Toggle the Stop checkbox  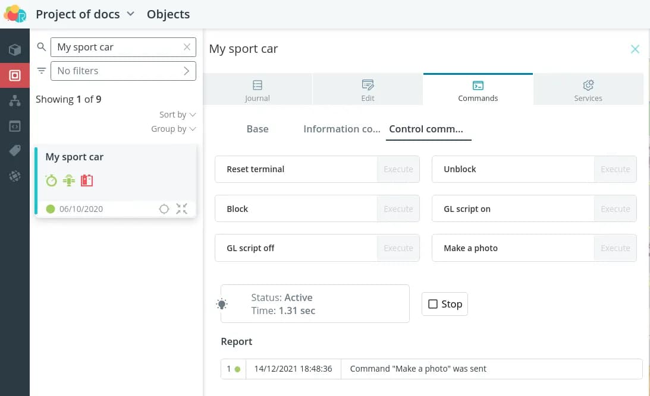click(433, 304)
